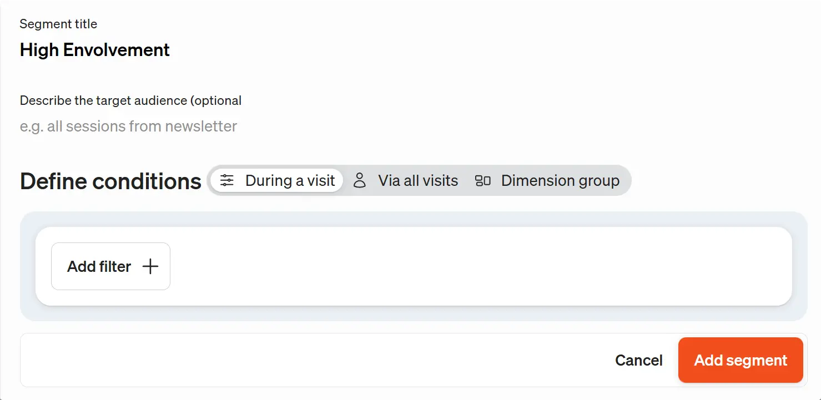Image resolution: width=821 pixels, height=400 pixels.
Task: Click the segmented pill control under Define conditions
Action: pyautogui.click(x=419, y=180)
